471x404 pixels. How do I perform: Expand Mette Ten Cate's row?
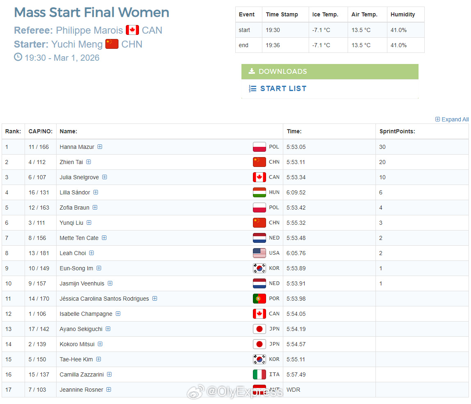[x=104, y=238]
